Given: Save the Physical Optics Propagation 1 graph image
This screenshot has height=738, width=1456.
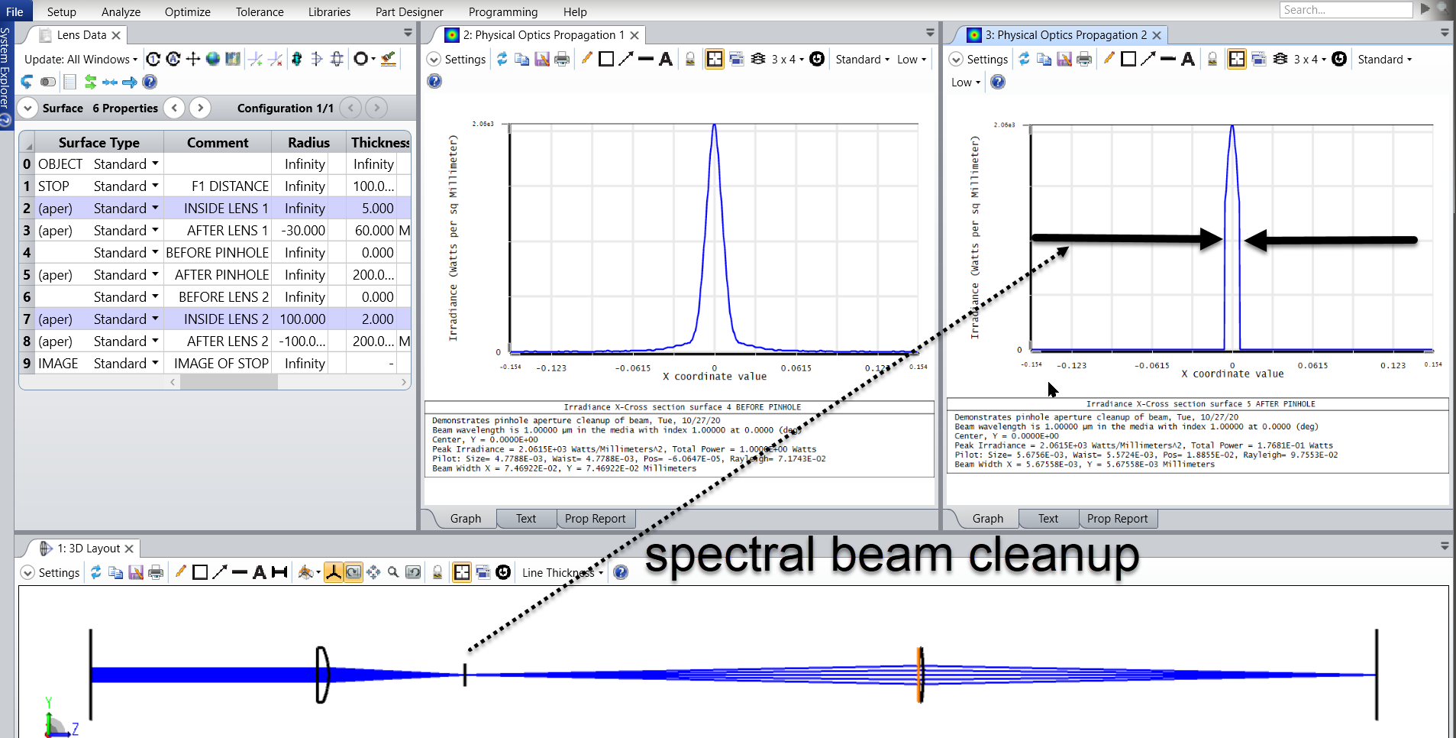Looking at the screenshot, I should (542, 59).
